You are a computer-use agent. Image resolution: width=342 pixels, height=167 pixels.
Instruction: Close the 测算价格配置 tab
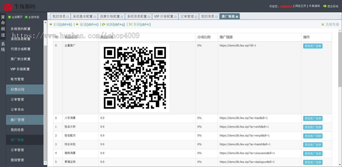(122, 17)
